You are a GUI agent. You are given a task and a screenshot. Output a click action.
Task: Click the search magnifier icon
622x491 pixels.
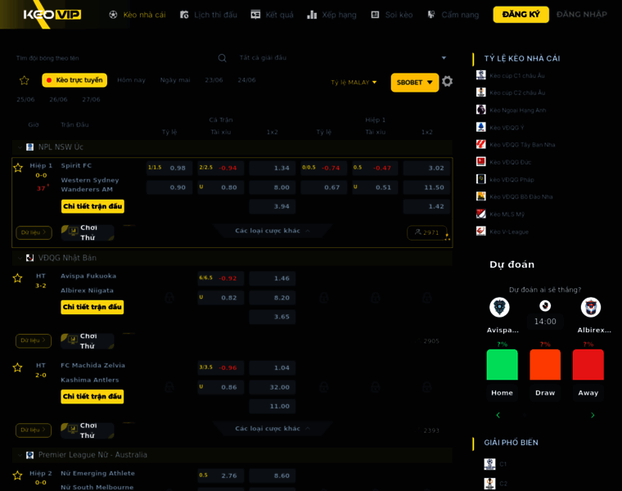click(x=222, y=58)
